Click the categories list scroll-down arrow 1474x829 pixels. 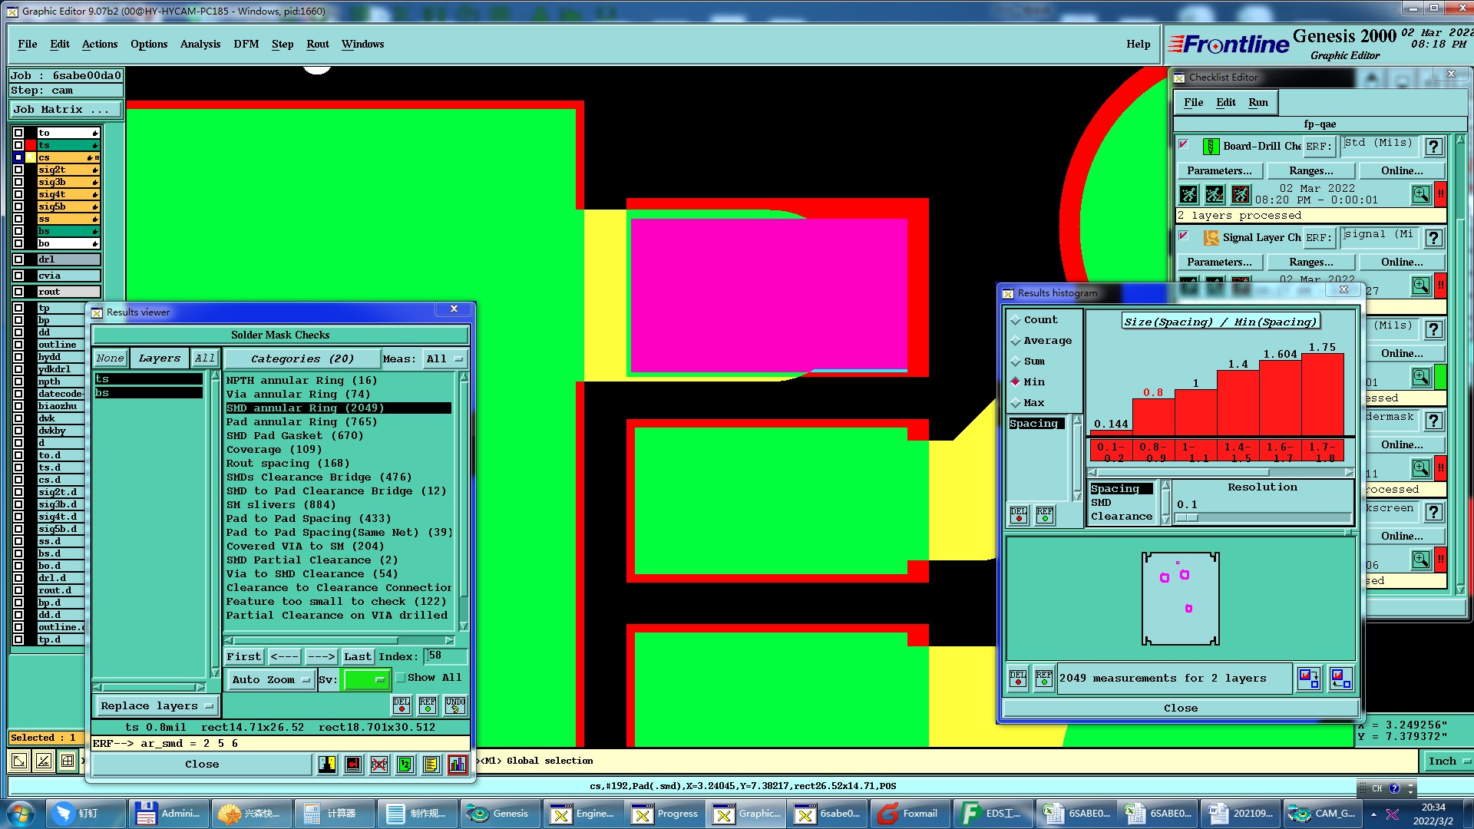[464, 626]
